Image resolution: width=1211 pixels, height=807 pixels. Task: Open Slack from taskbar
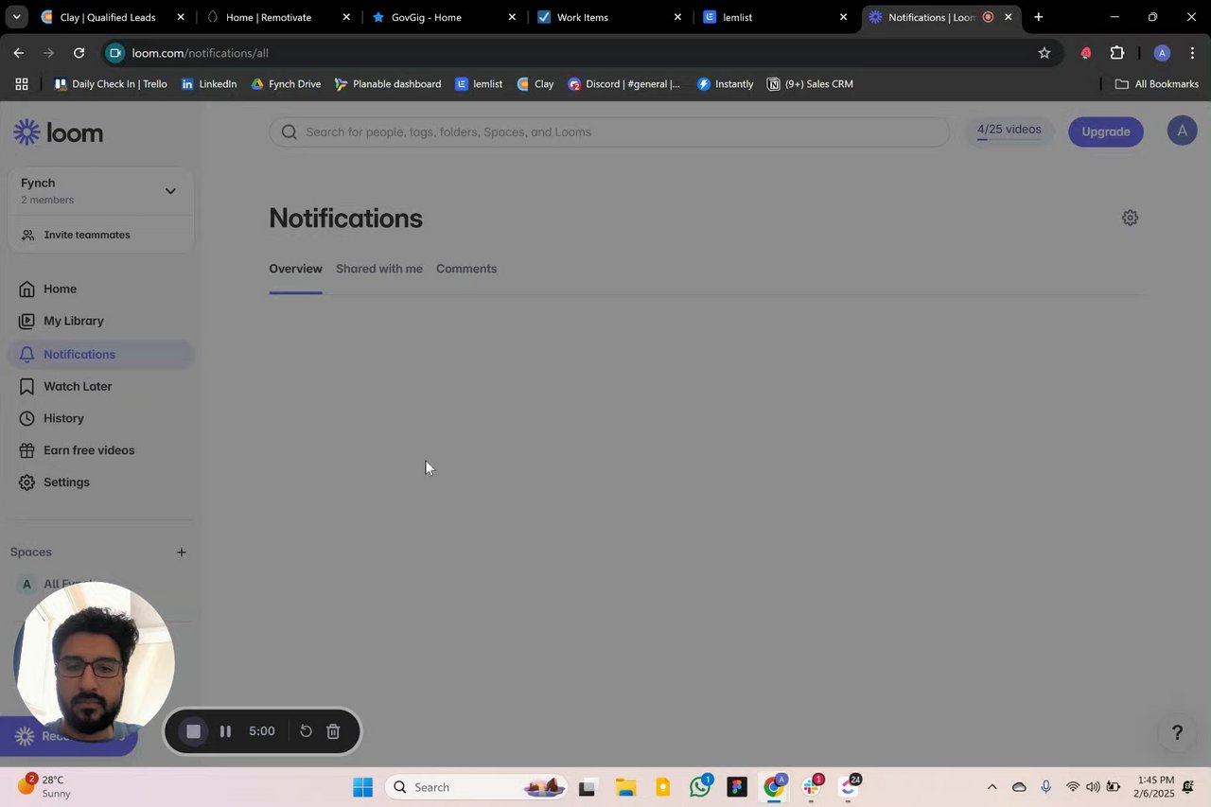(x=812, y=787)
